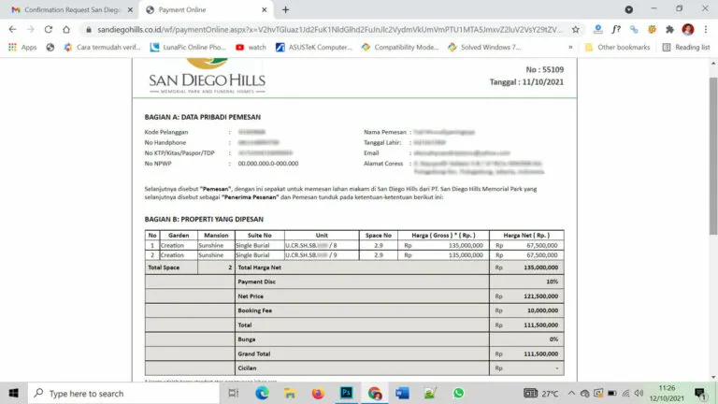Open a new browser tab
The width and height of the screenshot is (718, 404).
tap(286, 9)
